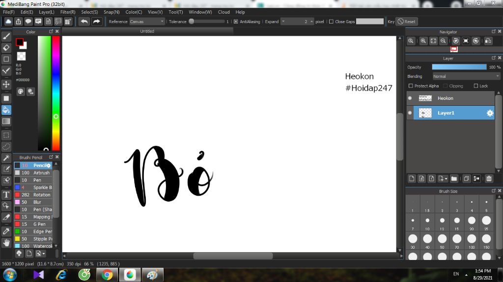Open the Cloud menu
503x282 pixels.
point(224,12)
